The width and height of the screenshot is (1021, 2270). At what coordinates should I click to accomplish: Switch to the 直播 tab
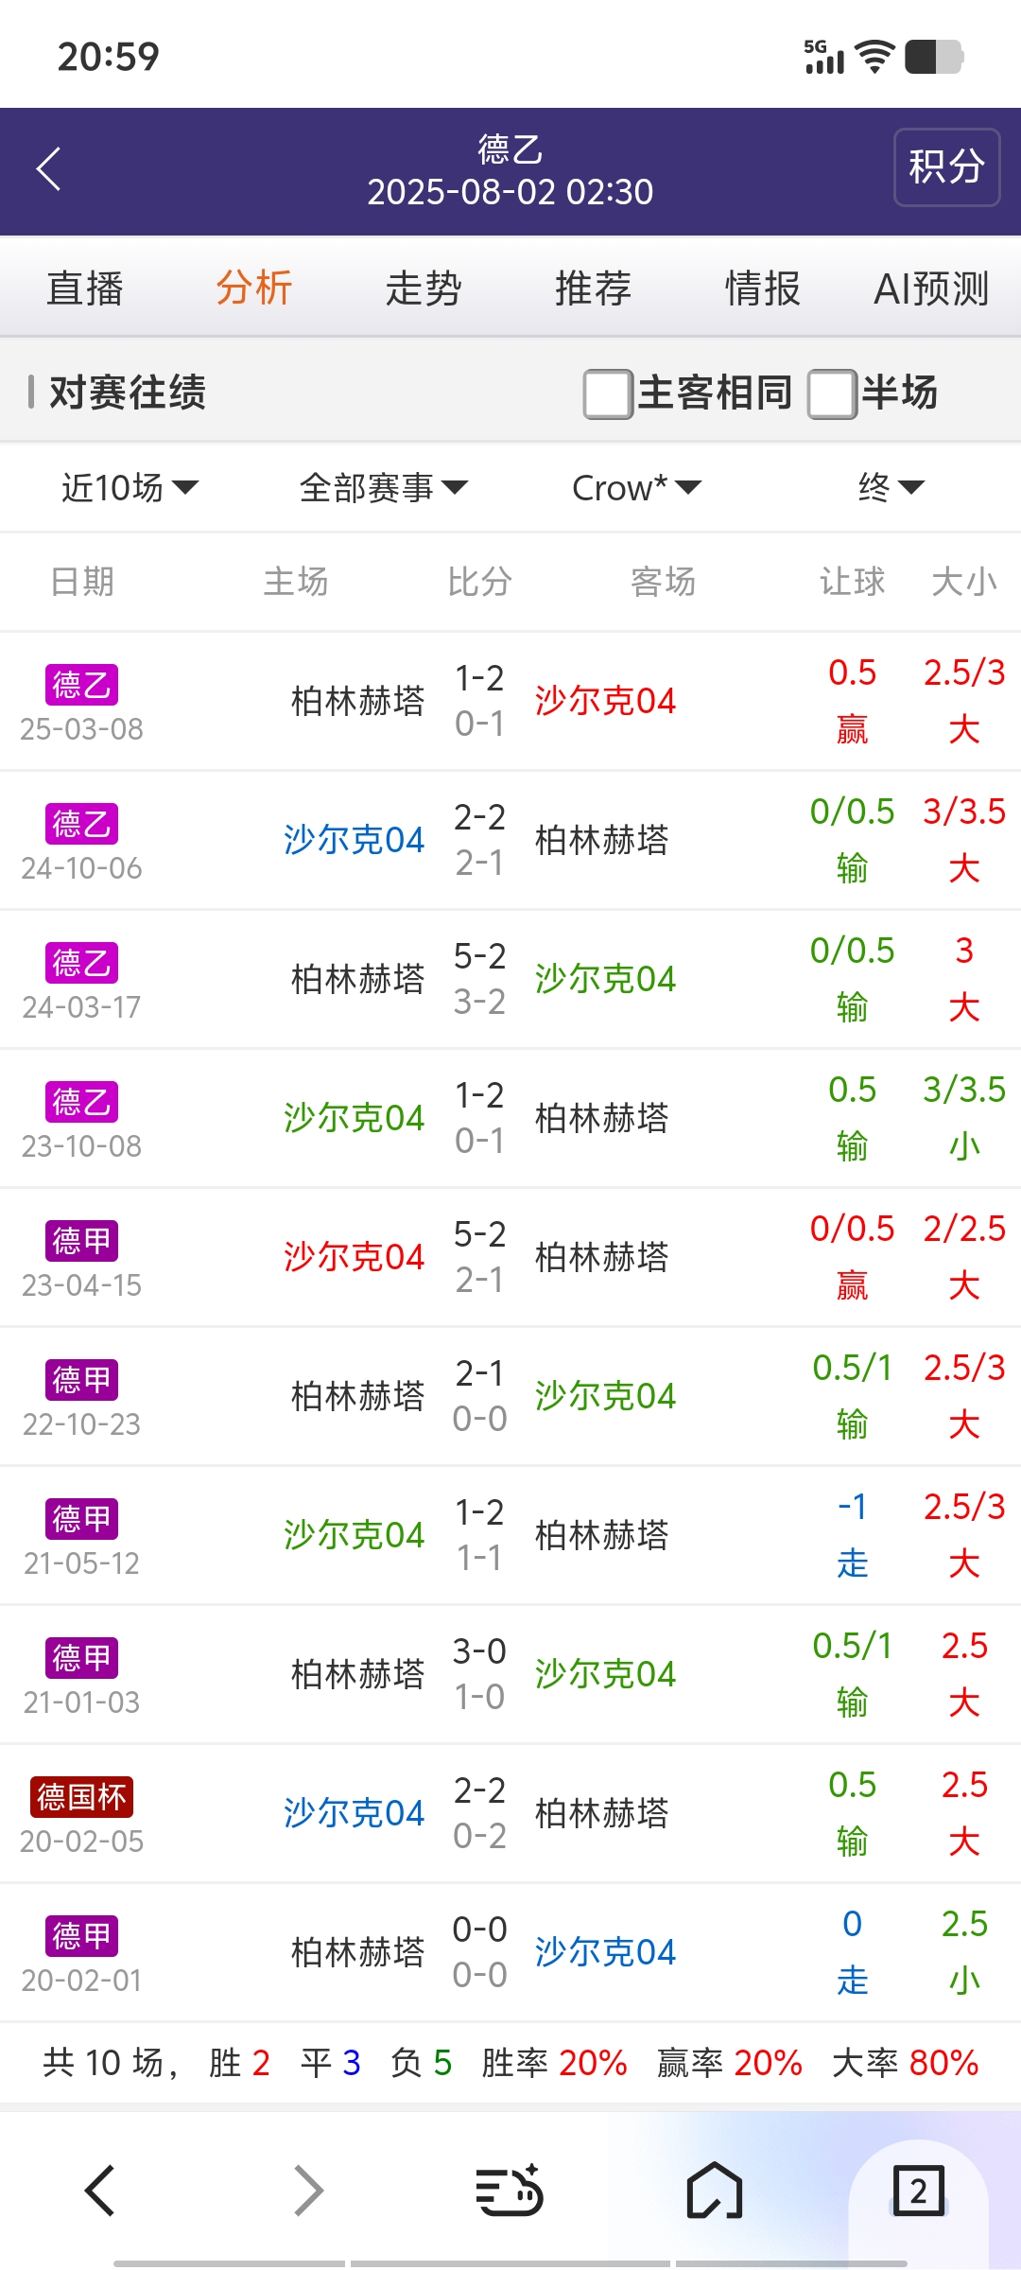[85, 288]
